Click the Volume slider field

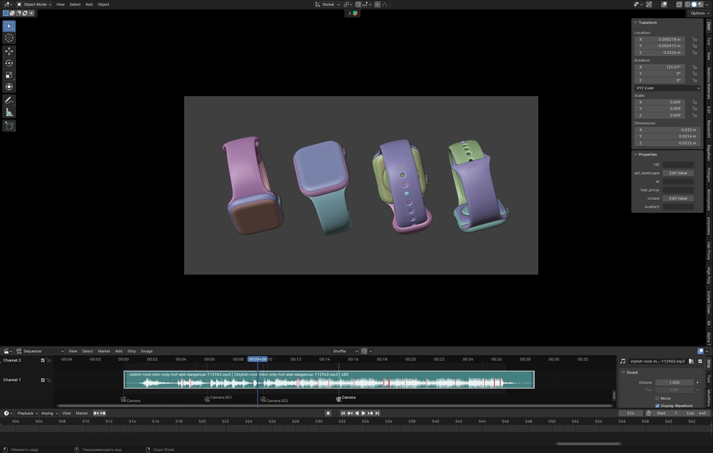[674, 383]
